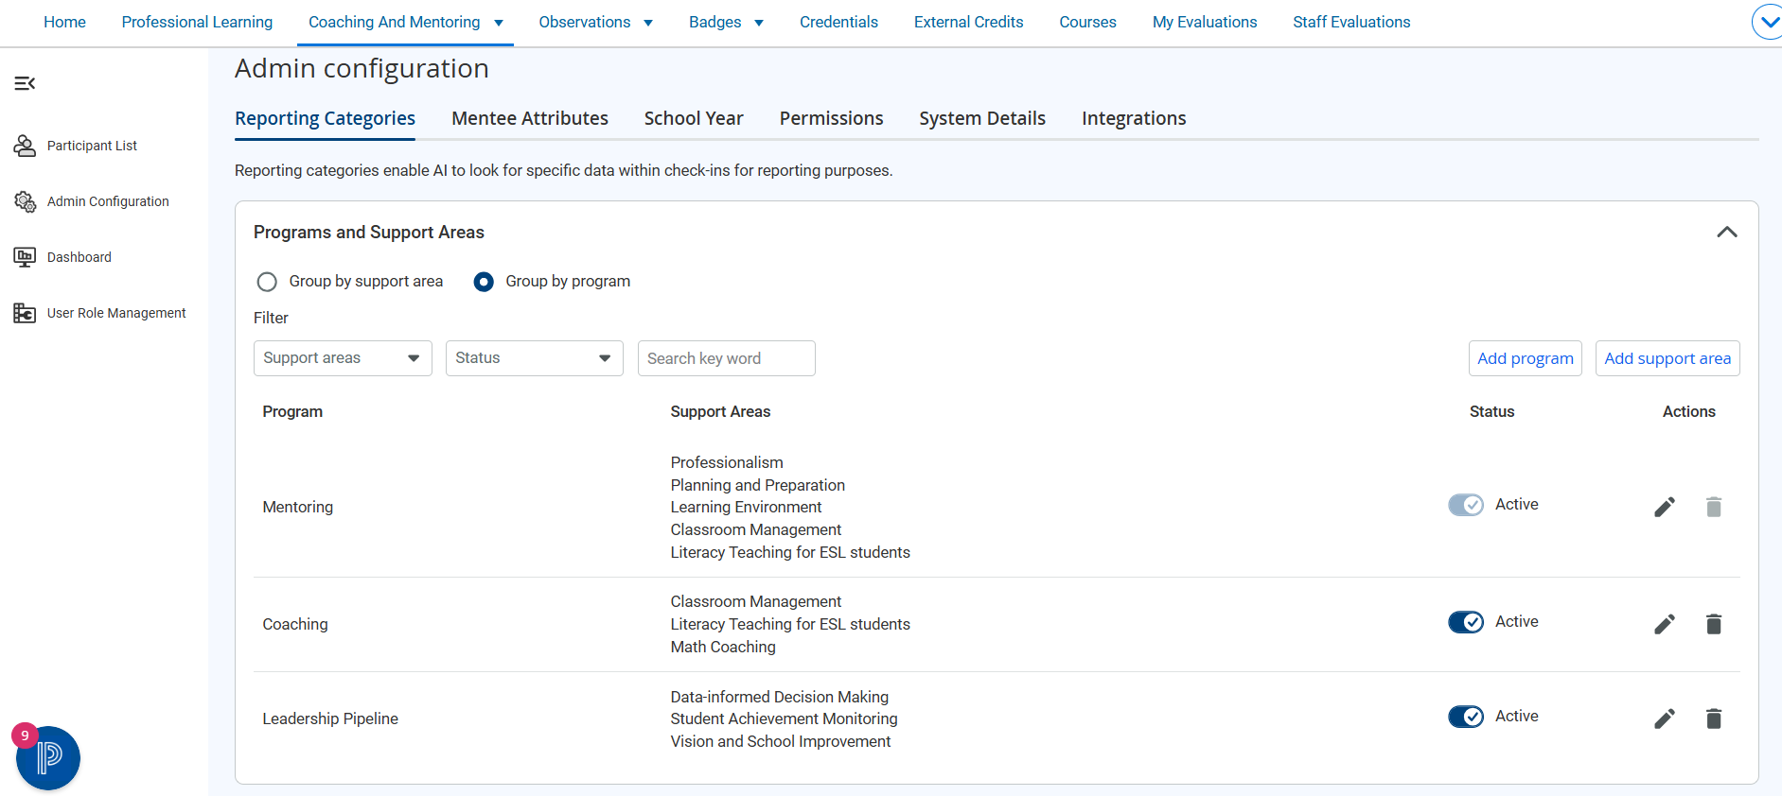Delete the Leadership Pipeline program
The image size is (1782, 796).
tap(1714, 718)
